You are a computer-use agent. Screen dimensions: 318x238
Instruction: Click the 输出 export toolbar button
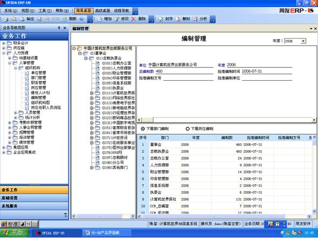pos(27,19)
